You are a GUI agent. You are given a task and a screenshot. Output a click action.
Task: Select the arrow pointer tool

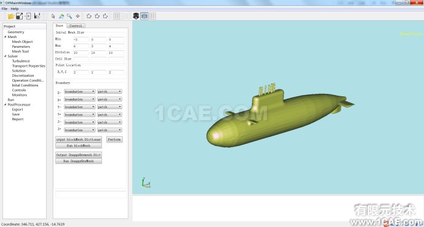(53, 17)
